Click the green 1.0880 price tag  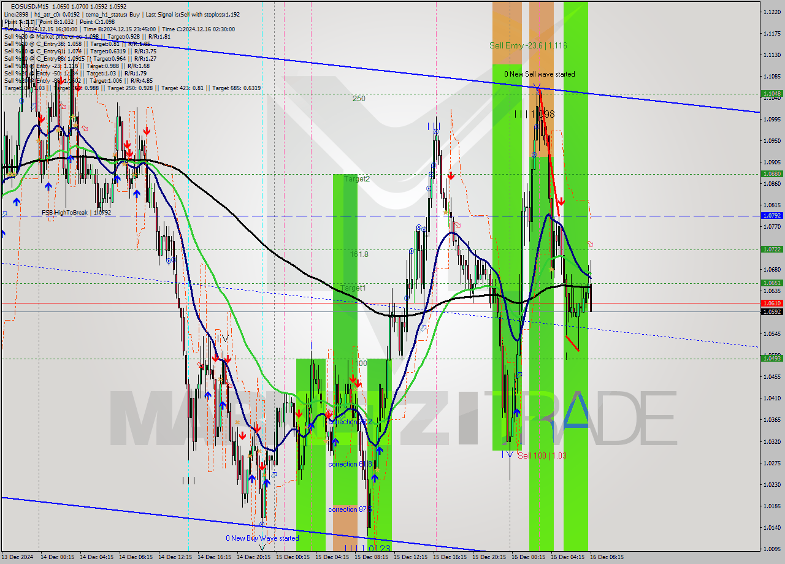pyautogui.click(x=772, y=173)
